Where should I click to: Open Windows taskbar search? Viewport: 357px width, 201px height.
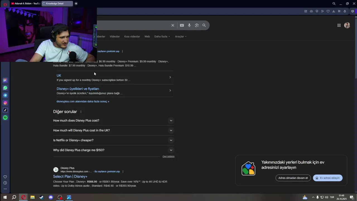14,197
